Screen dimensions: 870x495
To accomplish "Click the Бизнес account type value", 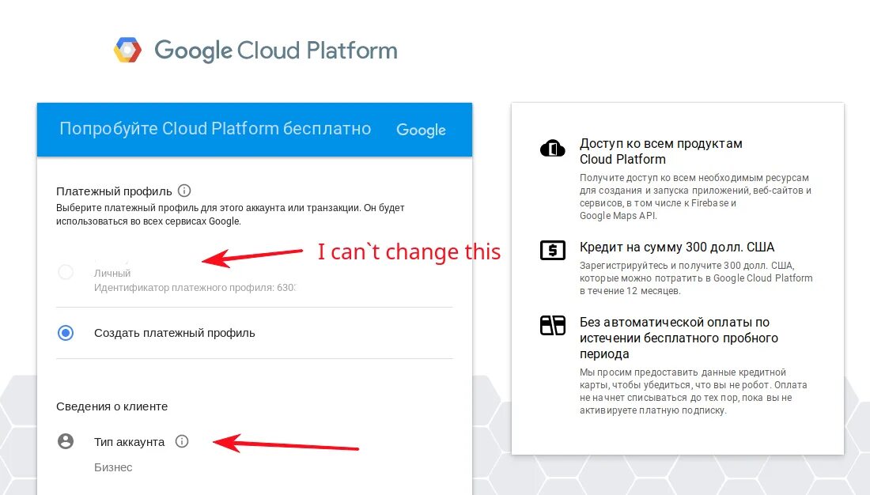I will [x=113, y=467].
